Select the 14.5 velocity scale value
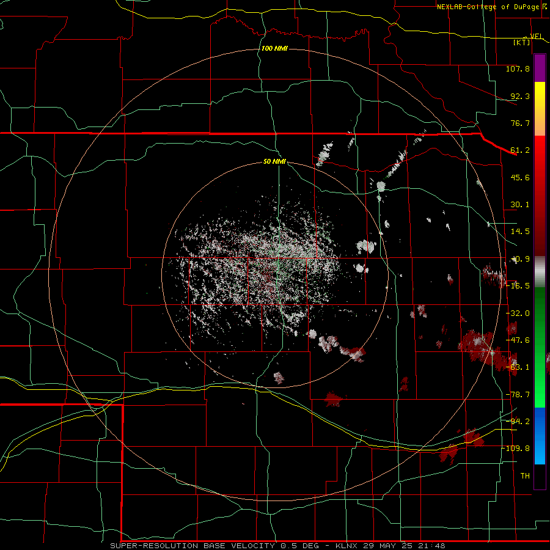The image size is (550, 550). [520, 232]
